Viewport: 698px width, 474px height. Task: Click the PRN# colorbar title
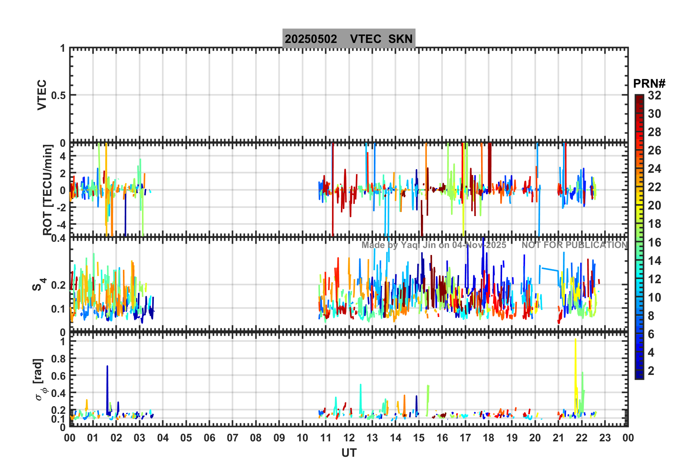coord(649,84)
